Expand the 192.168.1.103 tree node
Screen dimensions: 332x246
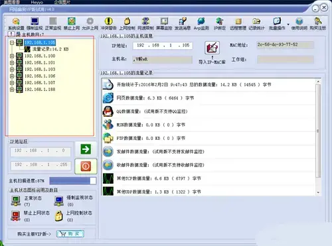(x=12, y=70)
